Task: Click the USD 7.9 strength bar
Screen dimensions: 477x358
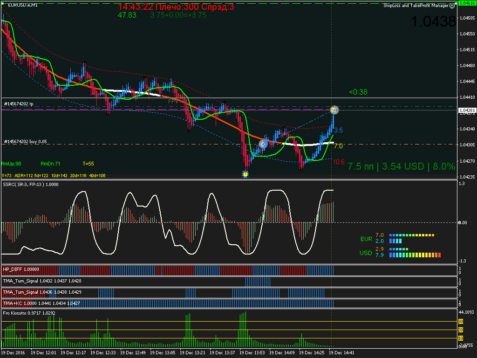Action: click(415, 255)
